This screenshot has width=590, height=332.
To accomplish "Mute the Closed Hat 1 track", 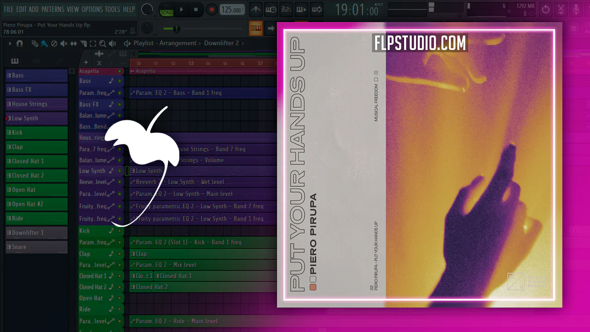I will (x=120, y=276).
